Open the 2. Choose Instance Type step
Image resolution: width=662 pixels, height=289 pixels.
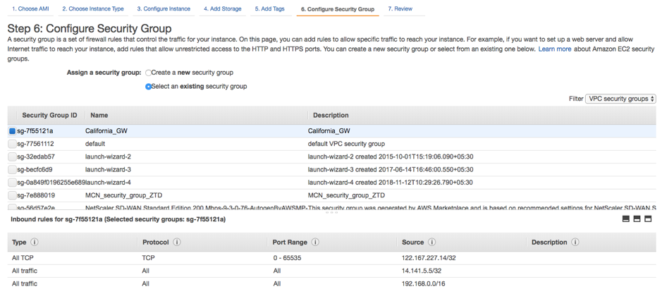tap(93, 8)
